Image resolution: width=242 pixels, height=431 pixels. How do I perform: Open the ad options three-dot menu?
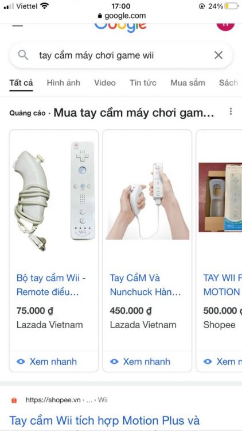231,111
